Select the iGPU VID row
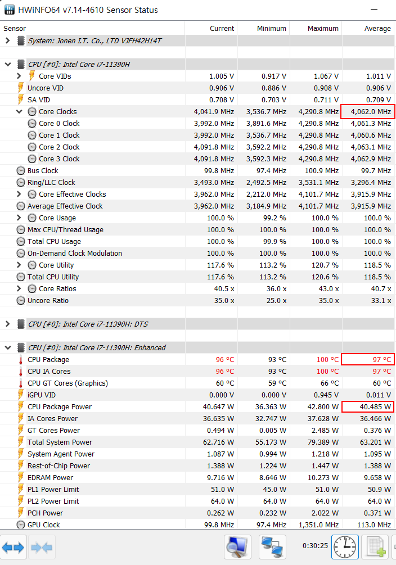 click(197, 395)
